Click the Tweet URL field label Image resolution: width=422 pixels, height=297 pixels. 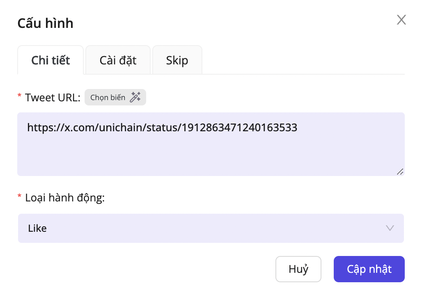(x=53, y=98)
